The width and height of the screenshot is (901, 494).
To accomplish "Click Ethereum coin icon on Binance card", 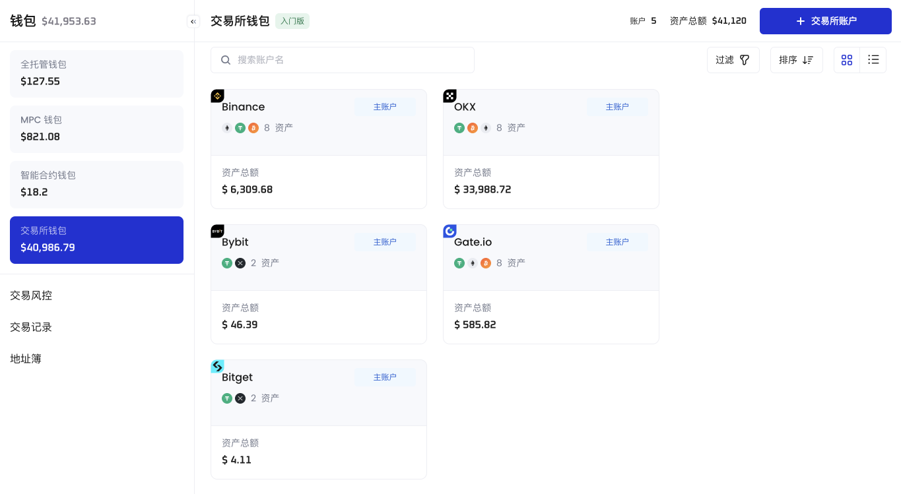I will (227, 128).
